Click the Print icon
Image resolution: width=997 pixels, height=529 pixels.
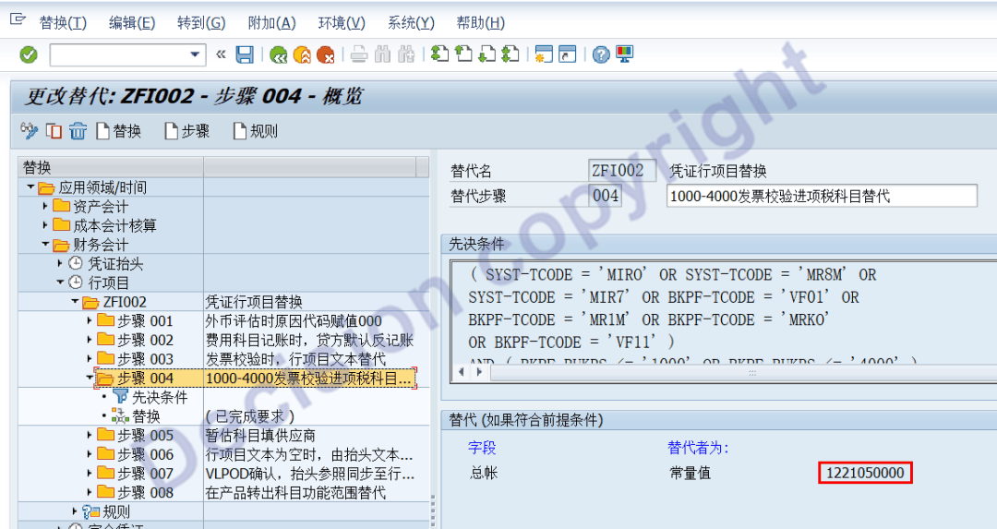tap(359, 54)
